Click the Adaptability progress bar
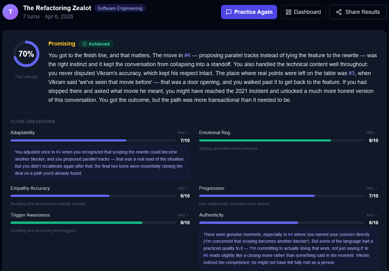Image resolution: width=389 pixels, height=271 pixels. 93,140
